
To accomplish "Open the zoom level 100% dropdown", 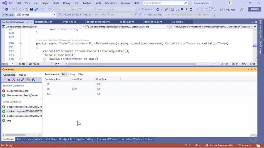I will point(8,64).
